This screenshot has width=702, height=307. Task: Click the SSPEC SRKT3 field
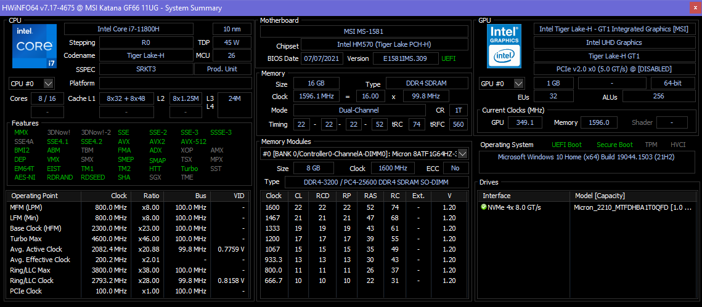145,70
